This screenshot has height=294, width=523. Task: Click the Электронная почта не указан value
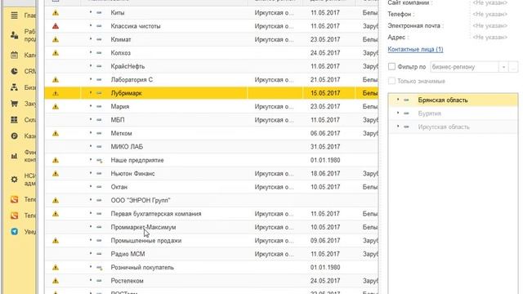(x=490, y=25)
